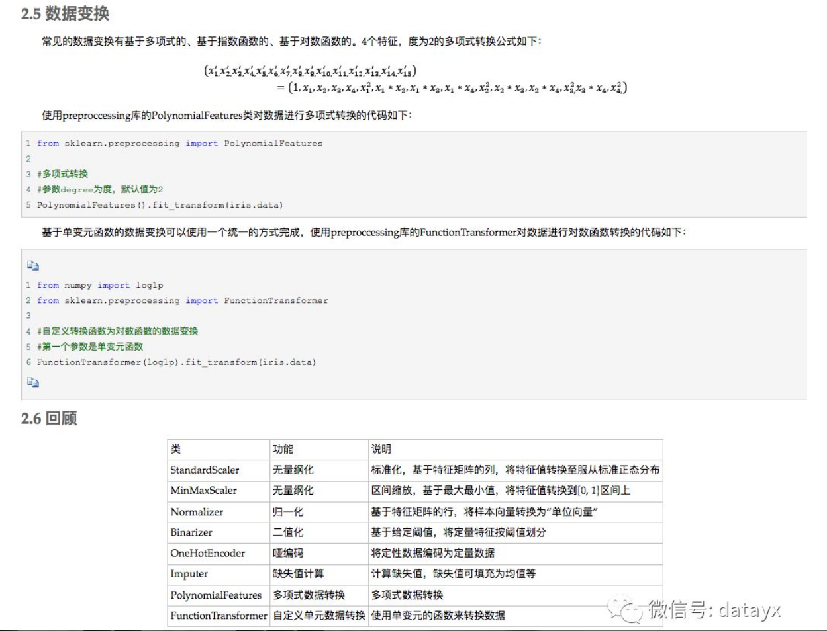Click the heading "2.5 数据变换"

click(x=65, y=13)
